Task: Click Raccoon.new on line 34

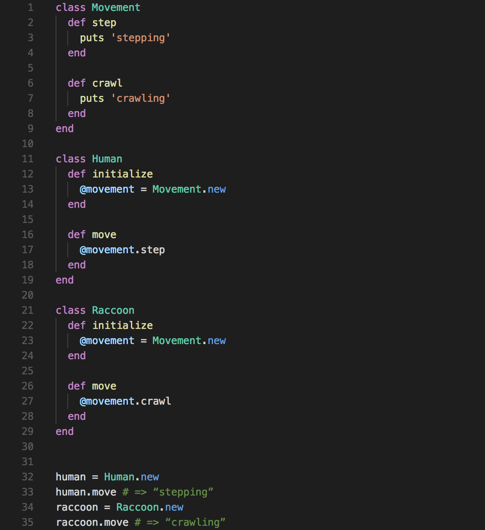Action: coord(150,507)
